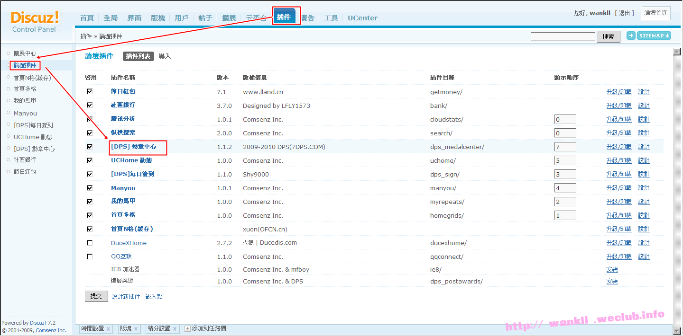Open the 帖子 top navigation menu

coord(205,18)
